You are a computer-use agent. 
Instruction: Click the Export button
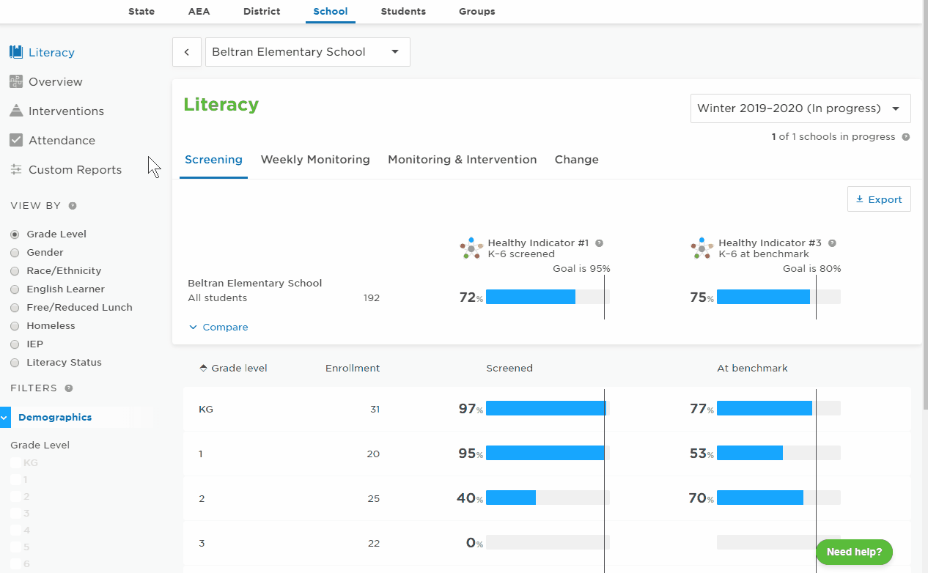point(879,199)
